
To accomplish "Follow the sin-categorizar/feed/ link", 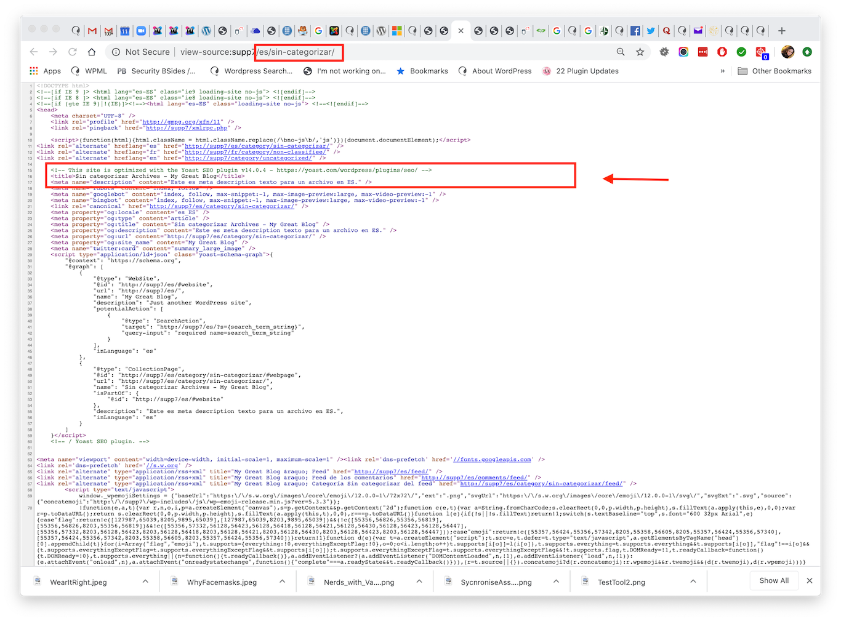I will tap(542, 484).
